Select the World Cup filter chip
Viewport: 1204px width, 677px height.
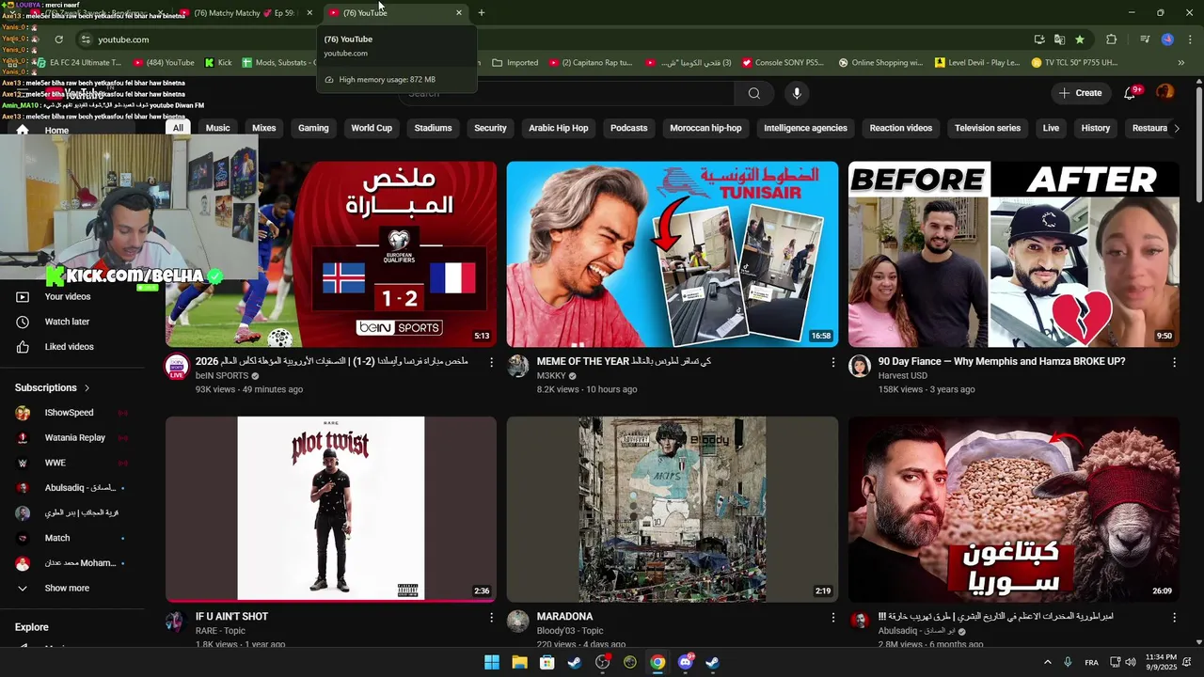pos(372,128)
